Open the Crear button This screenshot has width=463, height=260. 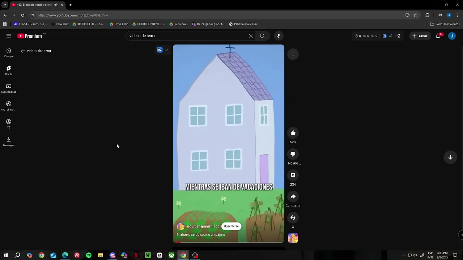(x=420, y=36)
